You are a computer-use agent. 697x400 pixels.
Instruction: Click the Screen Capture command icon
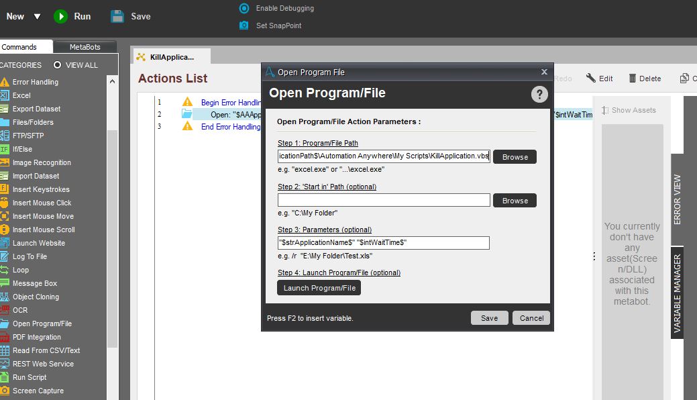pos(5,391)
